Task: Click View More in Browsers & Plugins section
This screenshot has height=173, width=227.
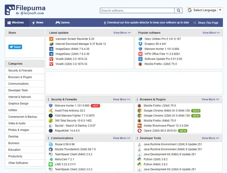Action: pyautogui.click(x=211, y=99)
